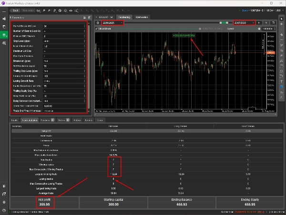Click the Net profit row in the summary table

coord(147,131)
